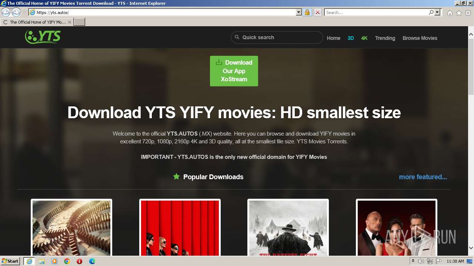The height and width of the screenshot is (266, 474).
Task: Stop page loading with the X button
Action: (317, 13)
